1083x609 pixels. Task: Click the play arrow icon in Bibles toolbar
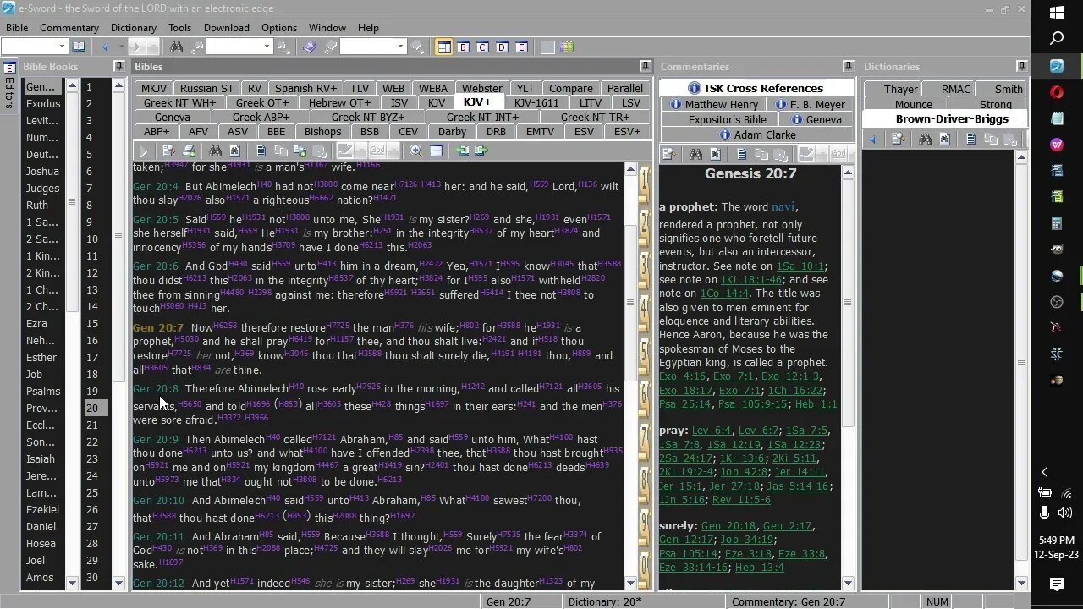[x=143, y=151]
